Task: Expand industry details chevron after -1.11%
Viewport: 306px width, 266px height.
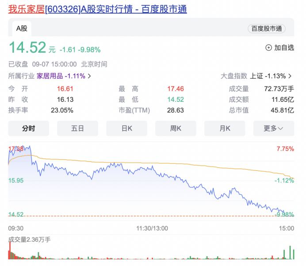Action: pyautogui.click(x=89, y=76)
